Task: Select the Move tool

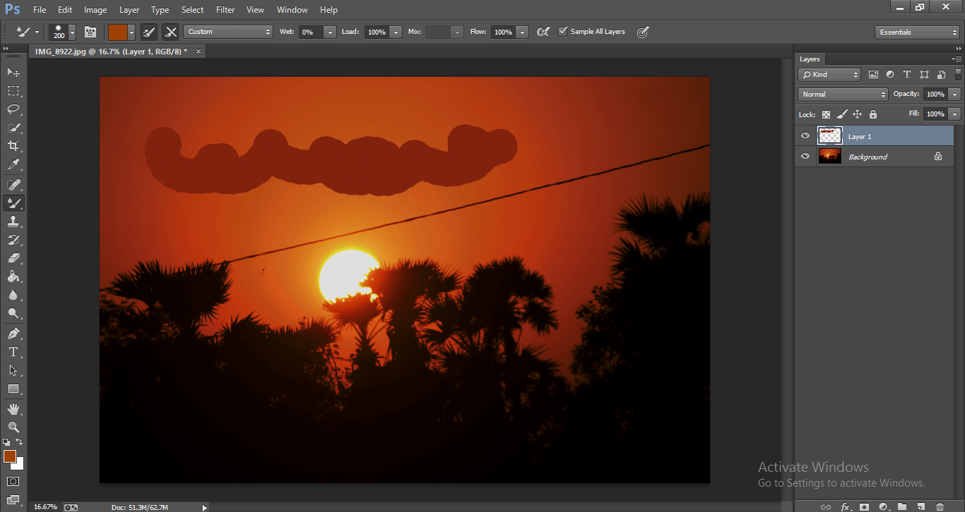Action: (x=13, y=72)
